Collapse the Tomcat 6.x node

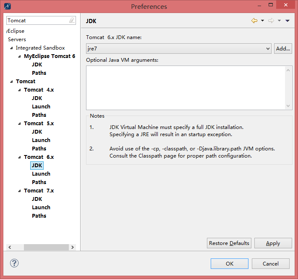tap(19, 157)
